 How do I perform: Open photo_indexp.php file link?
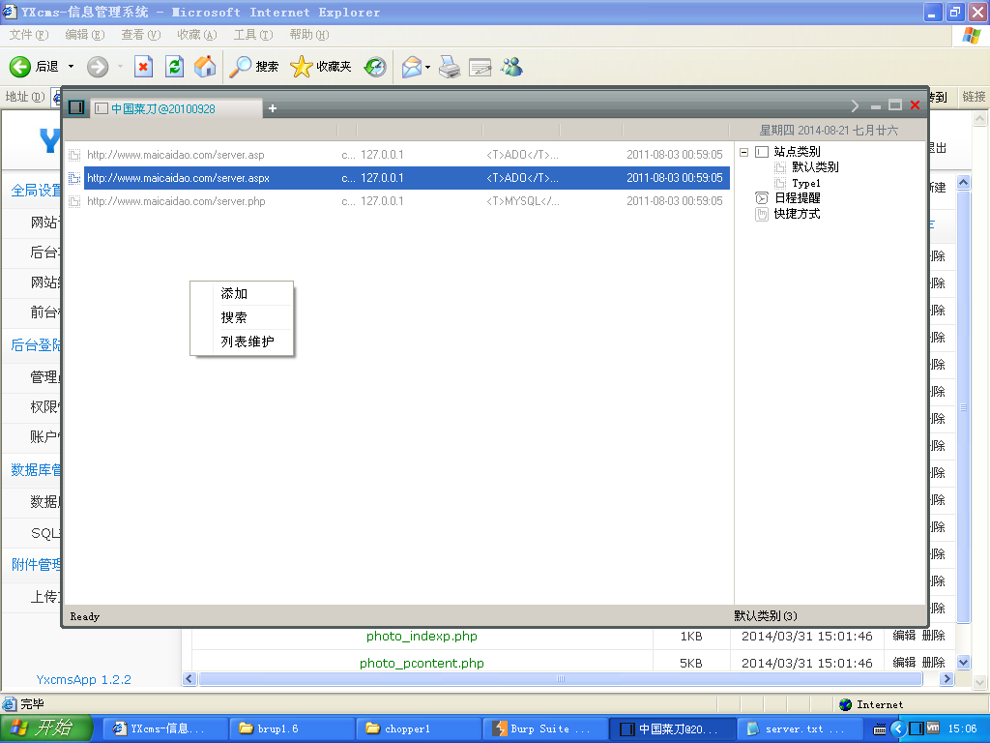422,637
